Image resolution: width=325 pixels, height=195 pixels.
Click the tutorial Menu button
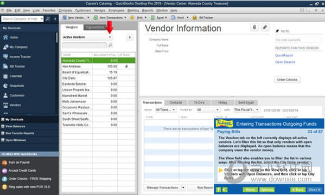click(250, 190)
